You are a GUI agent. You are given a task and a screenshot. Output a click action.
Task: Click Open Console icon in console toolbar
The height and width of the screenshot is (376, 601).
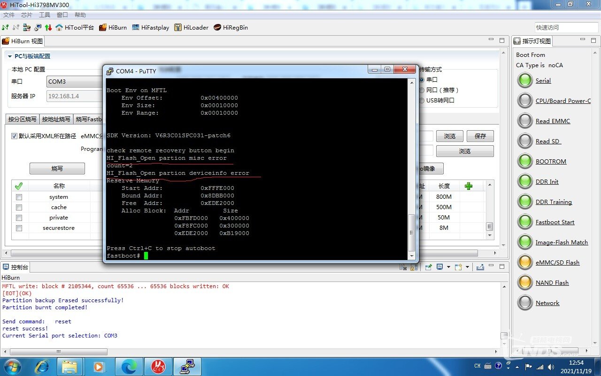point(458,267)
